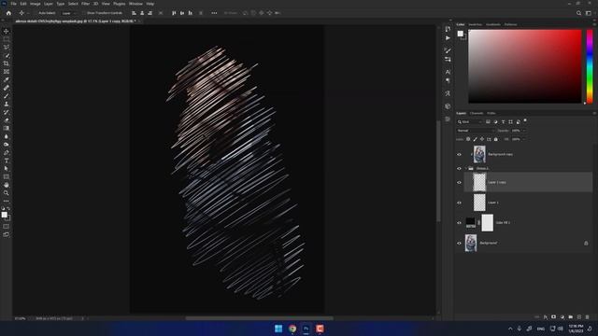Screen dimensions: 598x336
Task: Enable Show Transform Controls checkbox
Action: (x=84, y=13)
